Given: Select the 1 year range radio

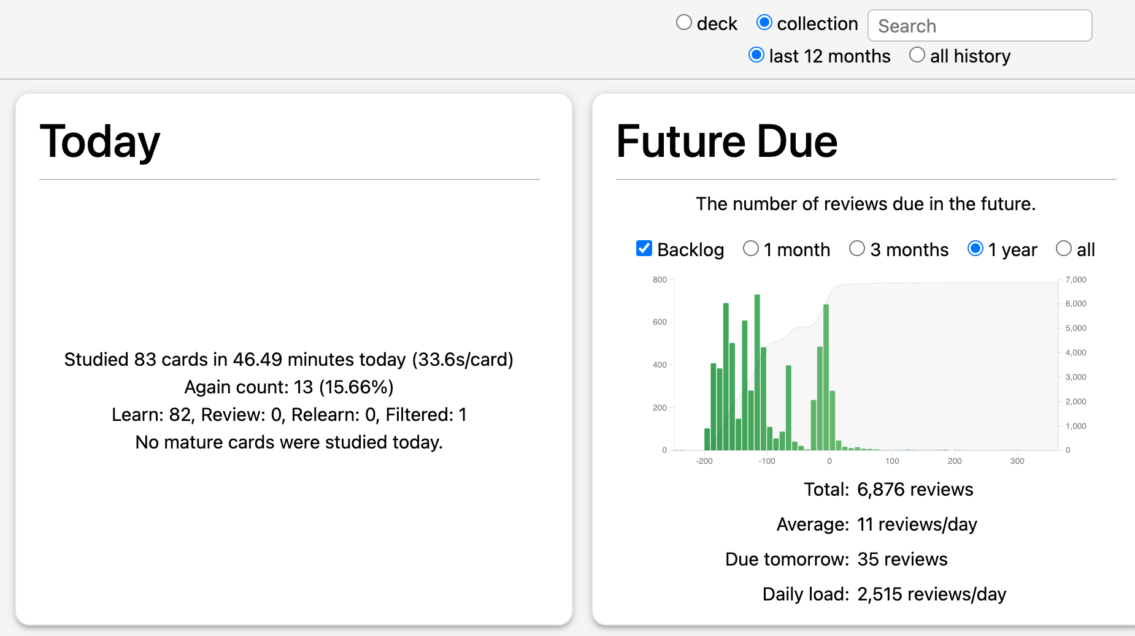Looking at the screenshot, I should (975, 248).
